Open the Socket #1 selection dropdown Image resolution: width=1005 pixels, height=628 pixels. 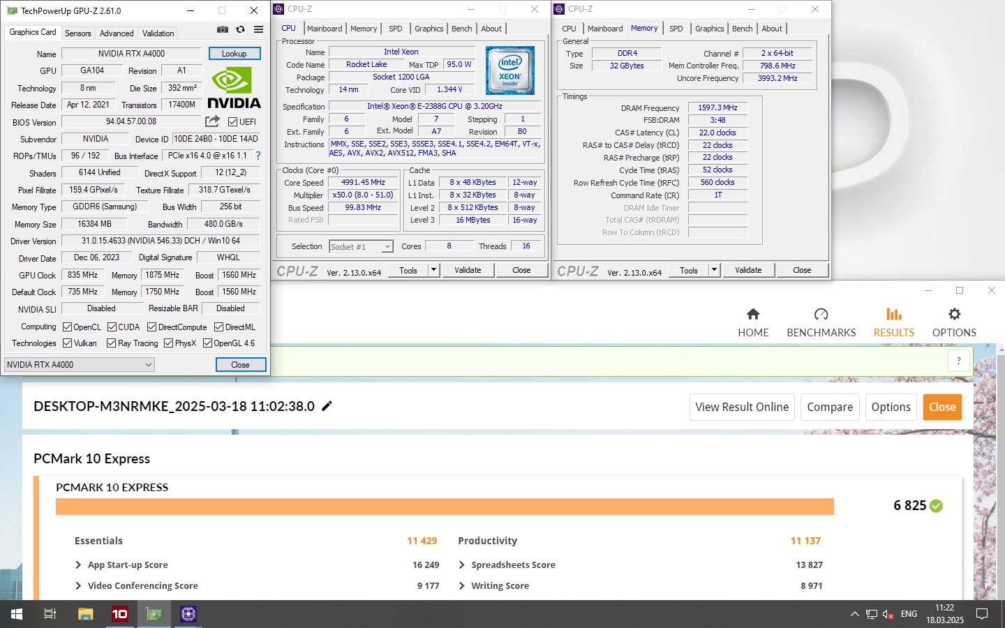coord(362,246)
